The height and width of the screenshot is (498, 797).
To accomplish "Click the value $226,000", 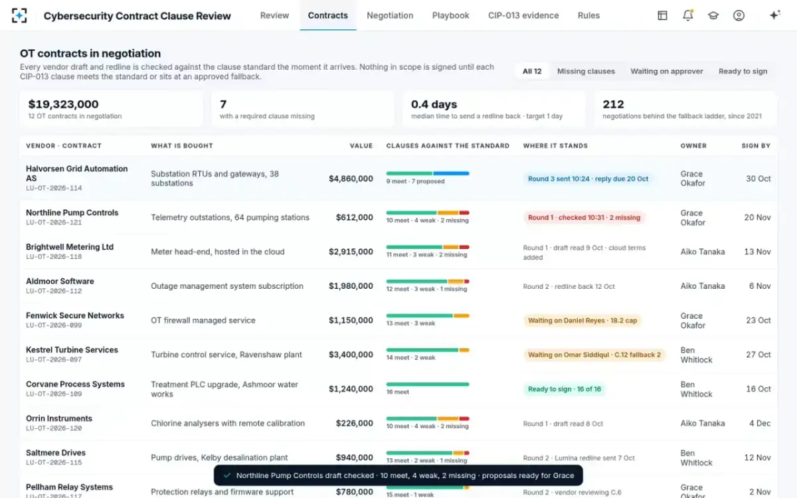I will tap(355, 423).
